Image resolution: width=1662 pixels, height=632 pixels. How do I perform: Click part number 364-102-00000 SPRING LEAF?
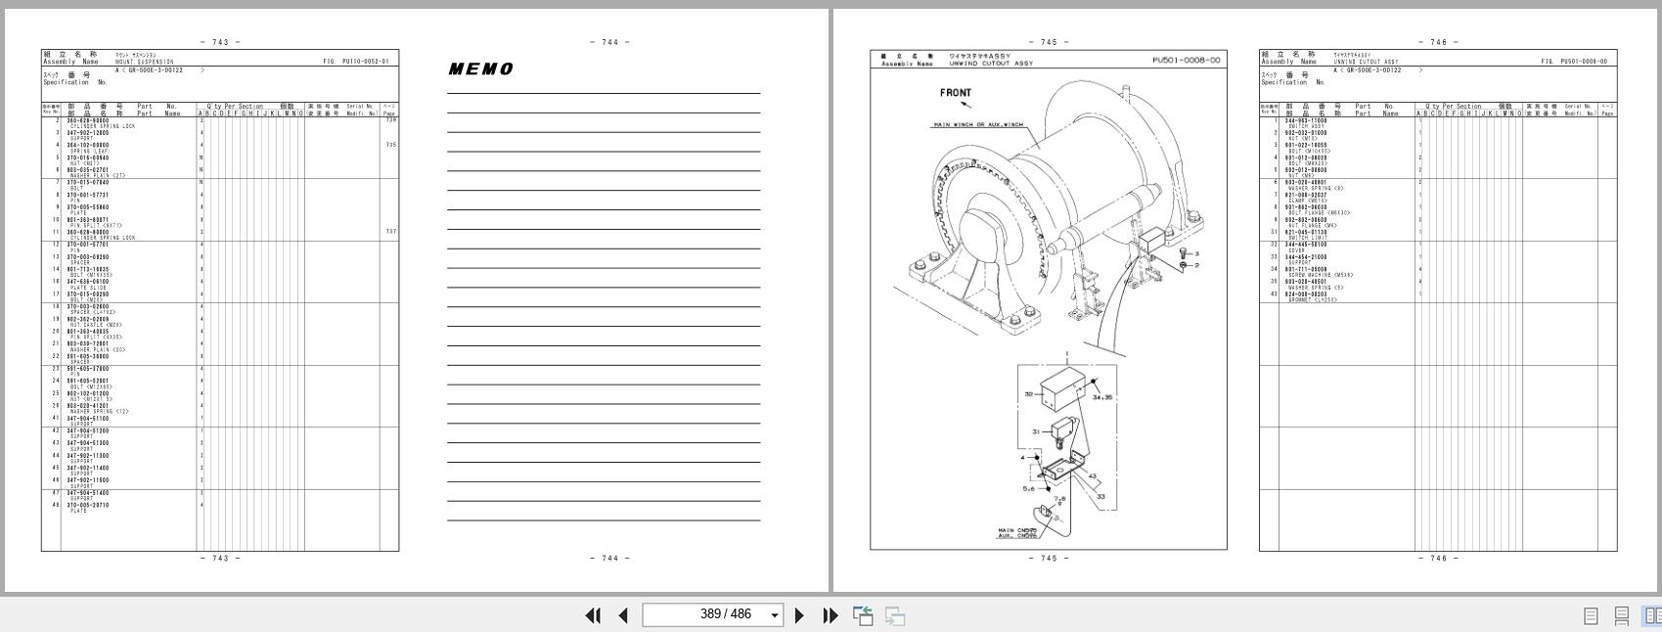point(88,145)
